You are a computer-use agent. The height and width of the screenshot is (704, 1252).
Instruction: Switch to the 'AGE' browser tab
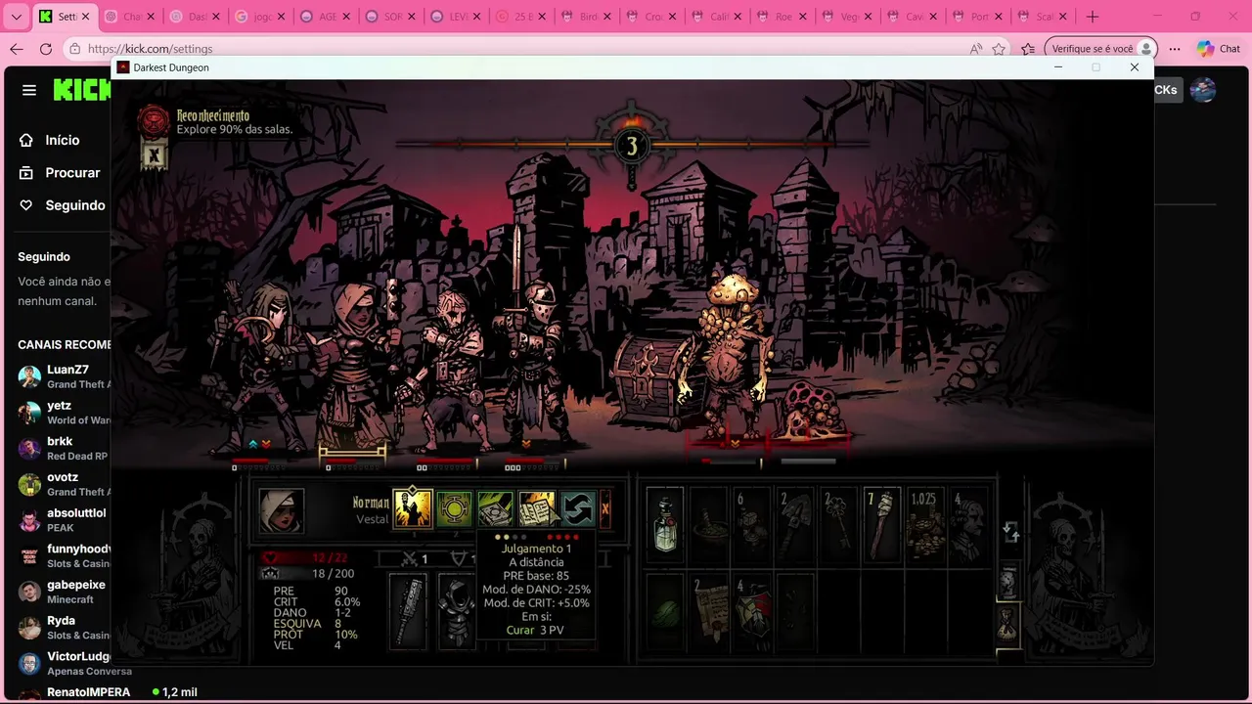(324, 17)
